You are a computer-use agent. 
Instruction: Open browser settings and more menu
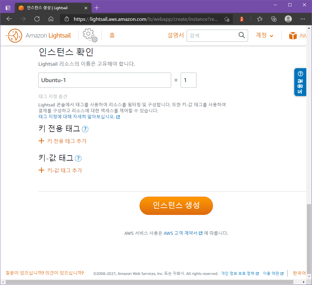coord(303,19)
